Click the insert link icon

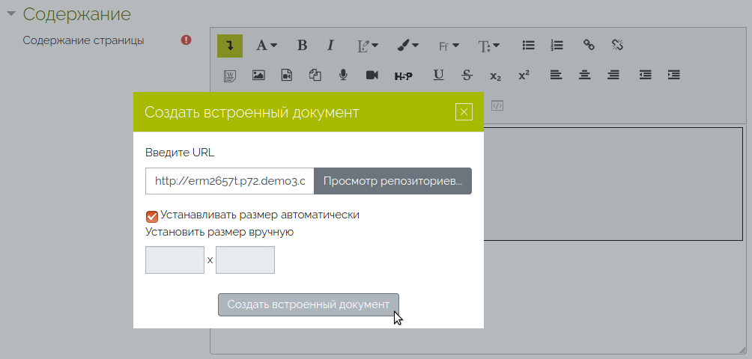pyautogui.click(x=589, y=46)
